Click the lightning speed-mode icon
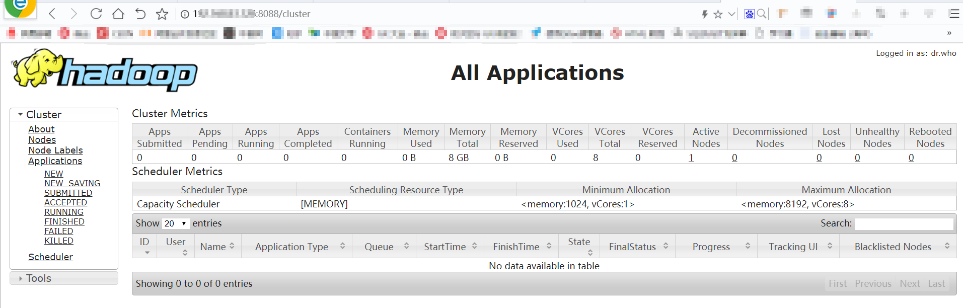This screenshot has height=308, width=963. pos(705,14)
